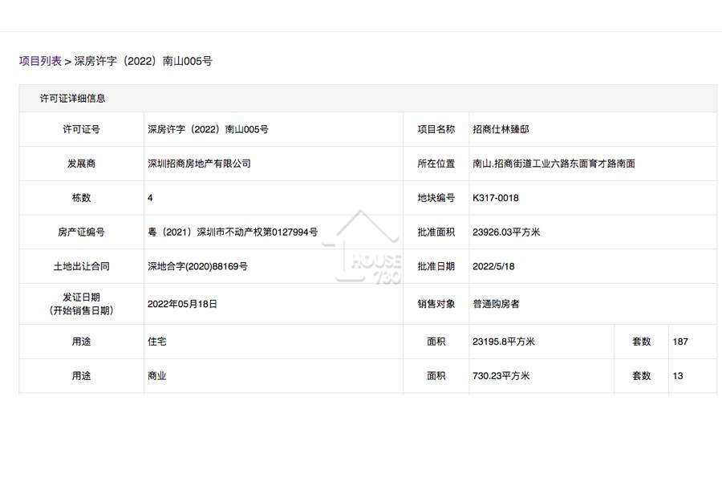Select residential unit count 187
The width and height of the screenshot is (722, 481).
(x=680, y=342)
